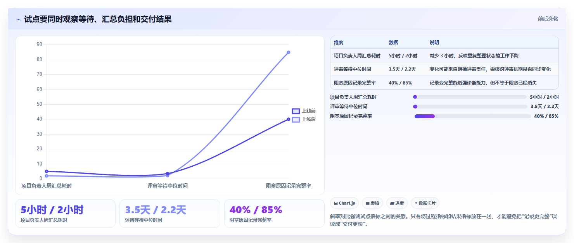Click the 上线前 data point at 5

point(47,171)
